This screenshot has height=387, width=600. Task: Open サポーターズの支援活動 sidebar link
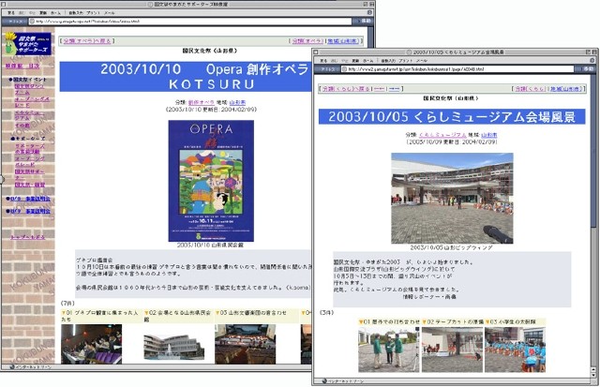29,149
